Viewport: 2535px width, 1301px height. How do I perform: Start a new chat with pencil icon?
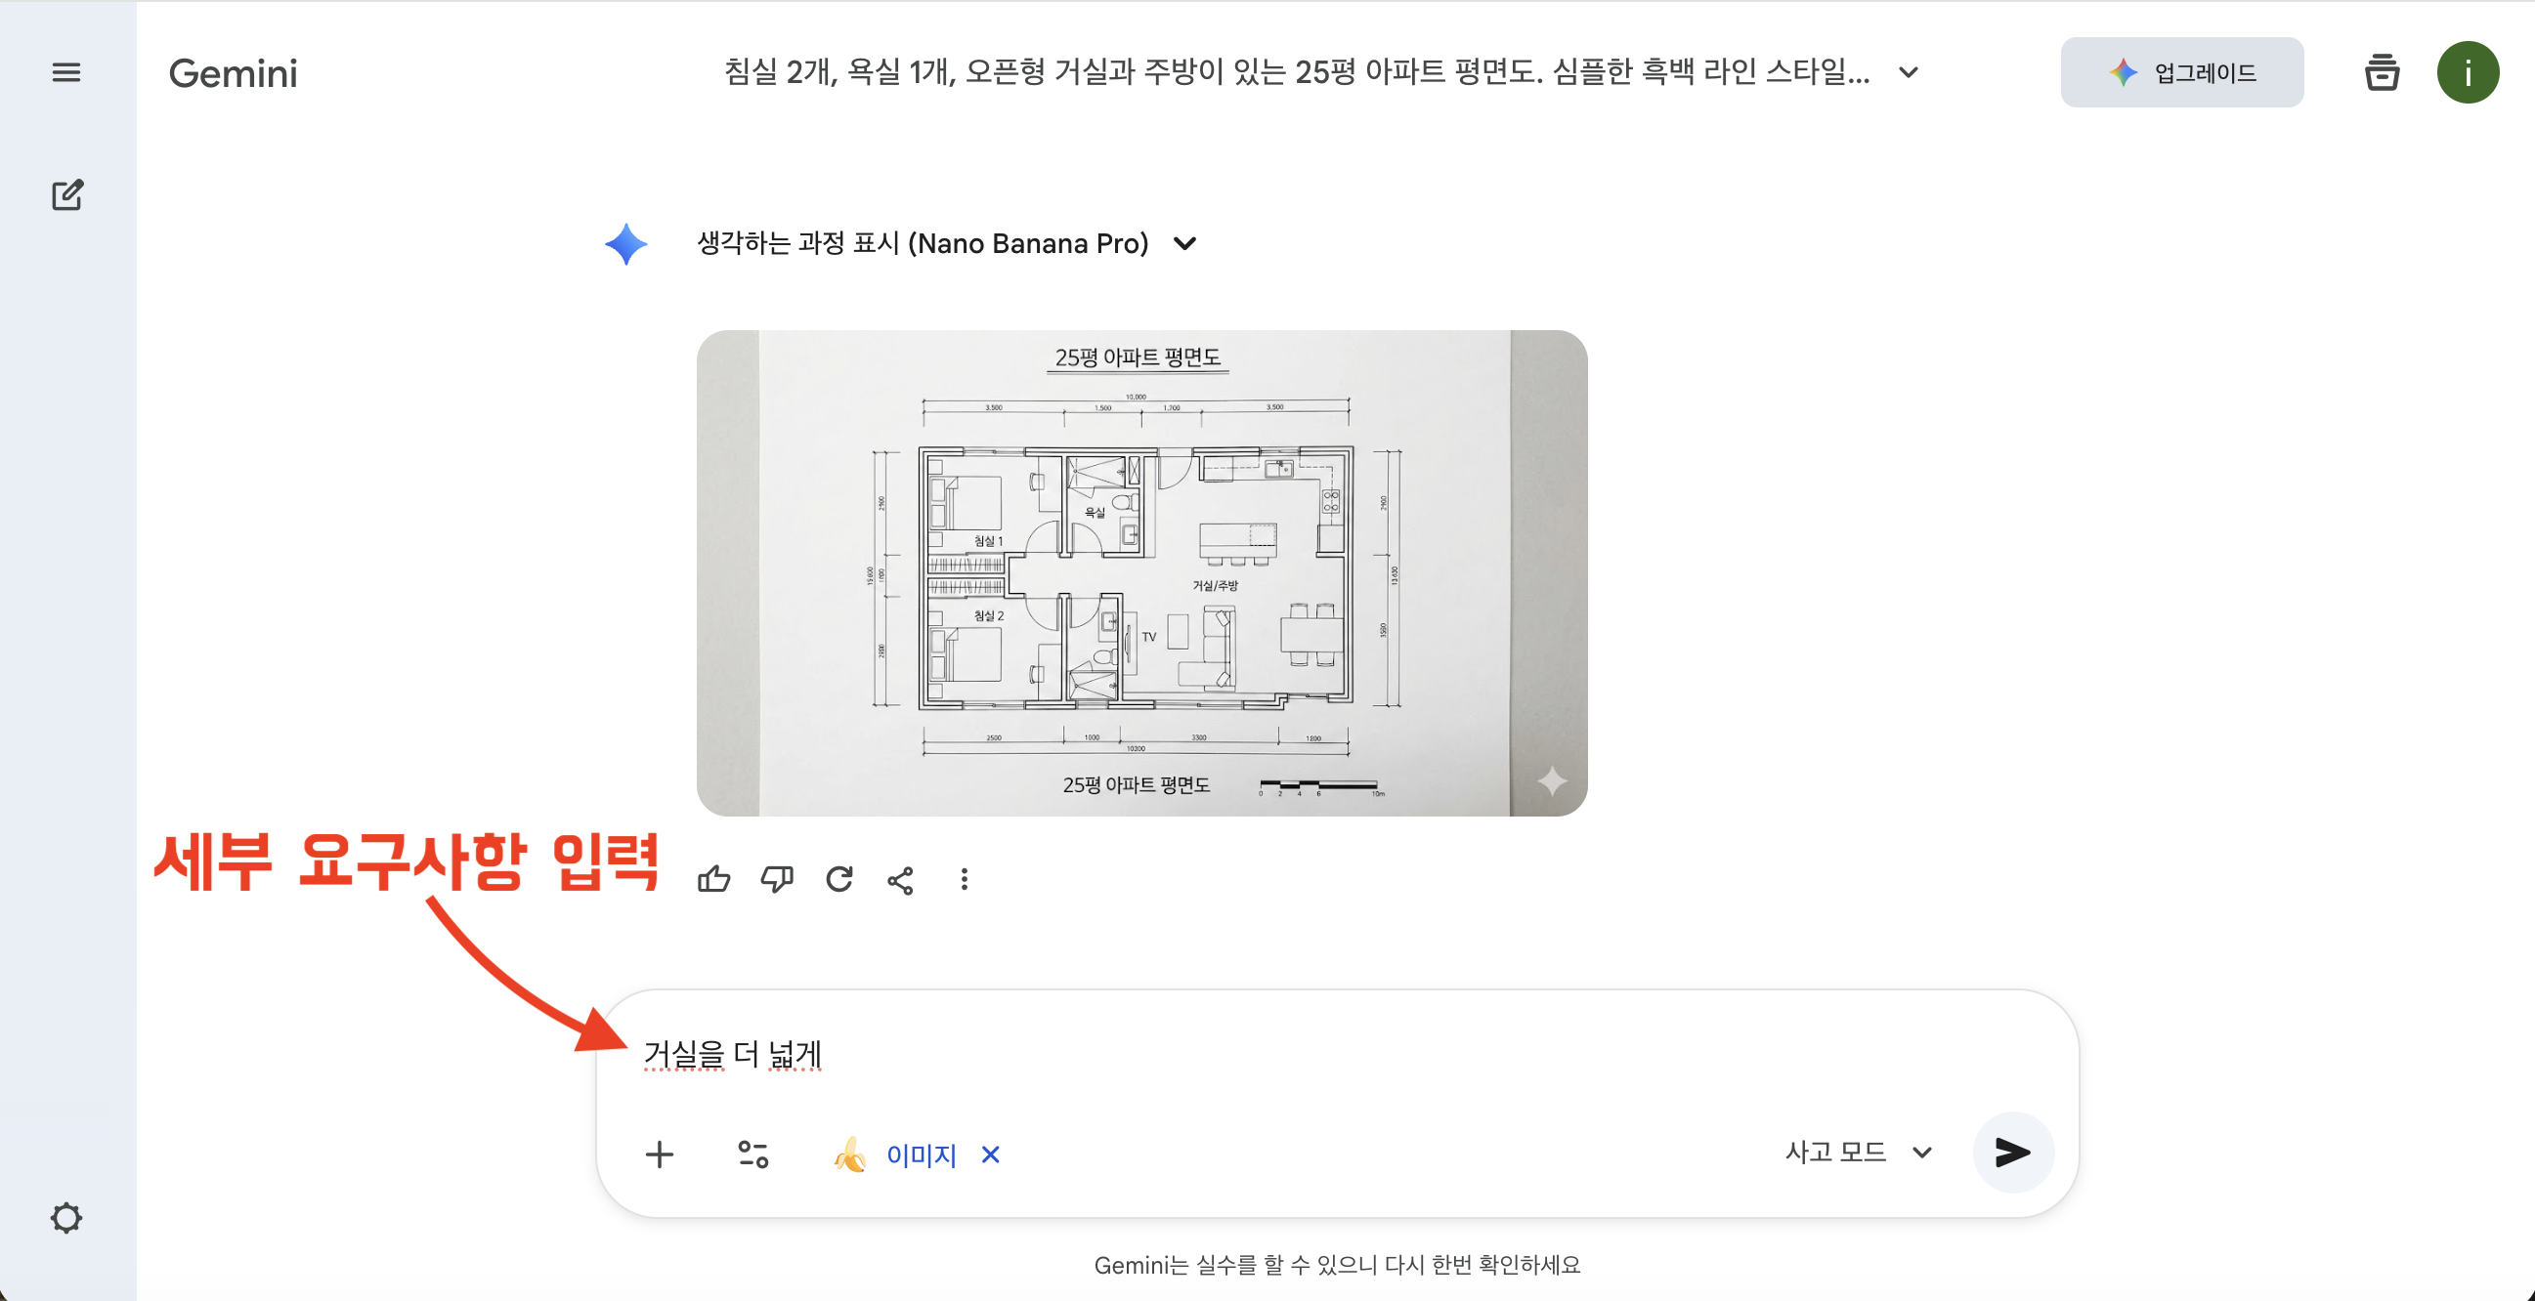(66, 194)
